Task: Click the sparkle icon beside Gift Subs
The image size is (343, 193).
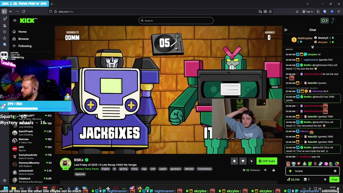Action: coord(251,161)
